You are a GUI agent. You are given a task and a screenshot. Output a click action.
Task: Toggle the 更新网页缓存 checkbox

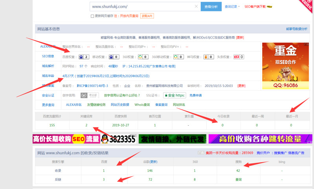tap(92, 16)
